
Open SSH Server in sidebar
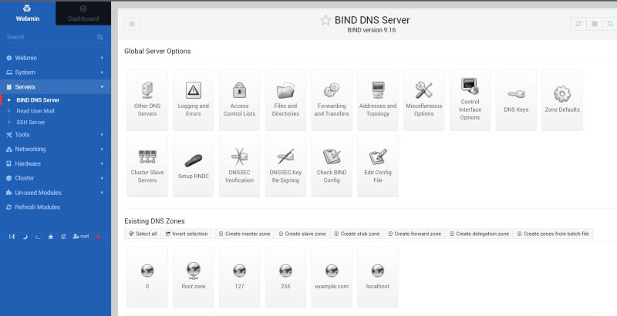31,123
